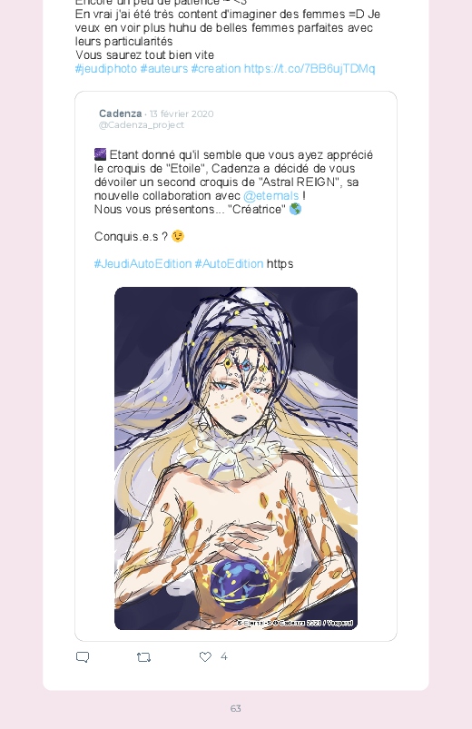Click the 13 février 2020 date
Viewport: 472px width, 729px height.
point(182,113)
